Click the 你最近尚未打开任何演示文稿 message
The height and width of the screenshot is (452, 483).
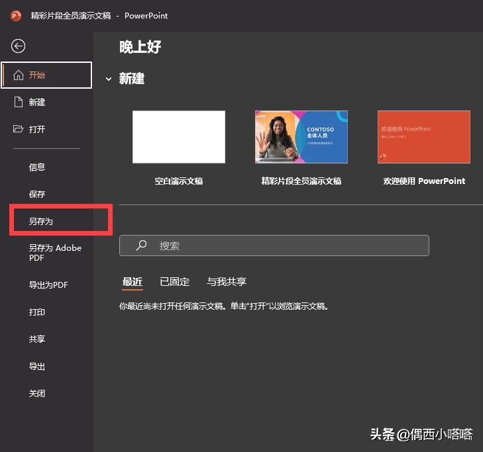tap(224, 306)
